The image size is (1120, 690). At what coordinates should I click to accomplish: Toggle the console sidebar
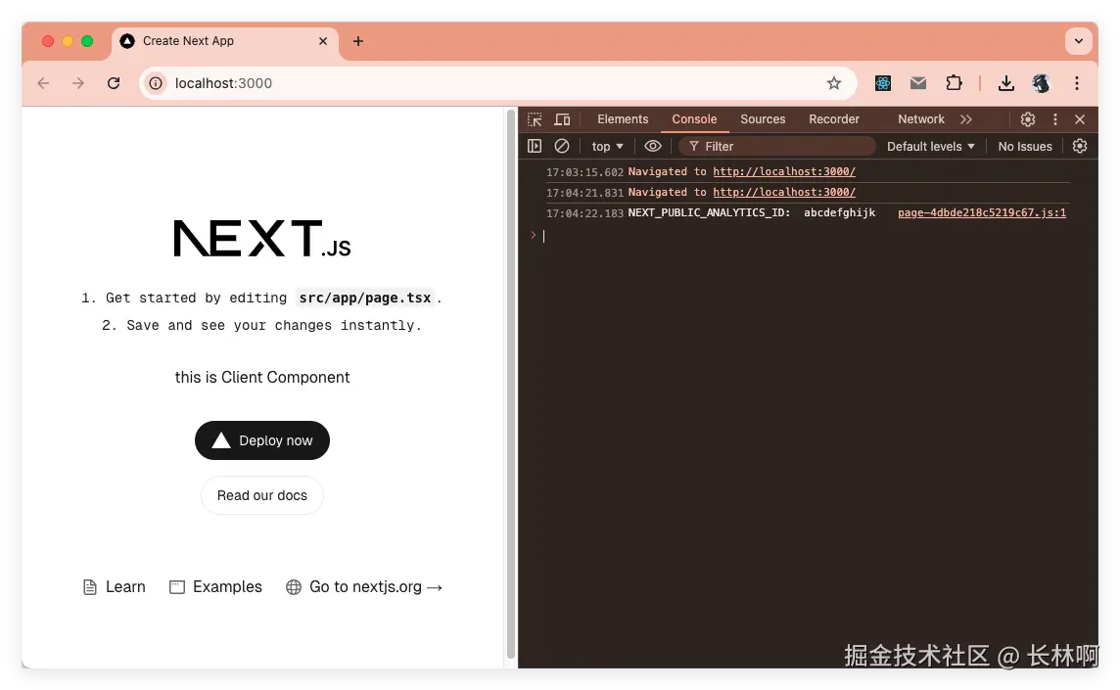click(535, 147)
